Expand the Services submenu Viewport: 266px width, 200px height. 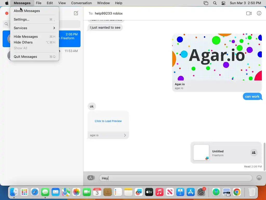[35, 28]
